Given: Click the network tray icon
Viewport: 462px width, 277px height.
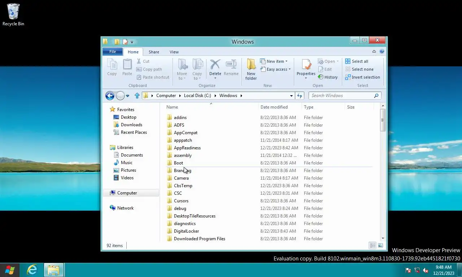Looking at the screenshot, I should [417, 270].
